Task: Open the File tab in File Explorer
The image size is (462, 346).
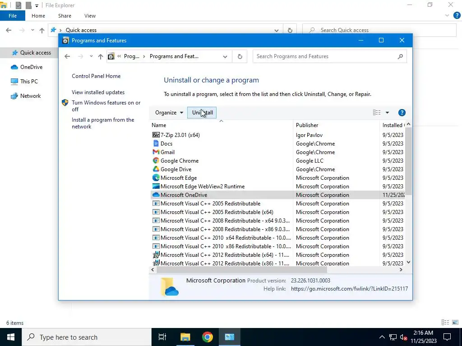Action: 13,16
